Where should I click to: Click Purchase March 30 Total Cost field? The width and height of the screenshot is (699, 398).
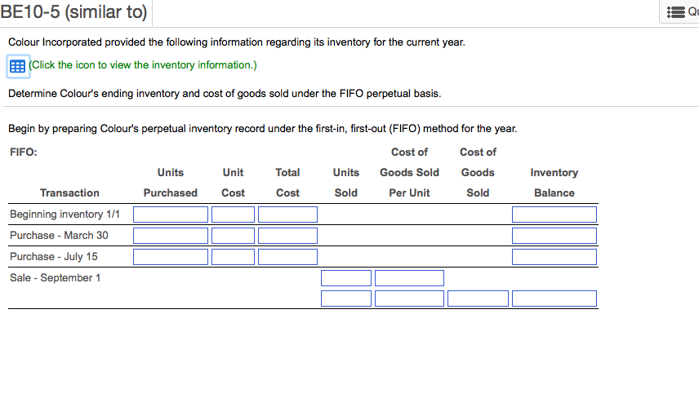287,236
